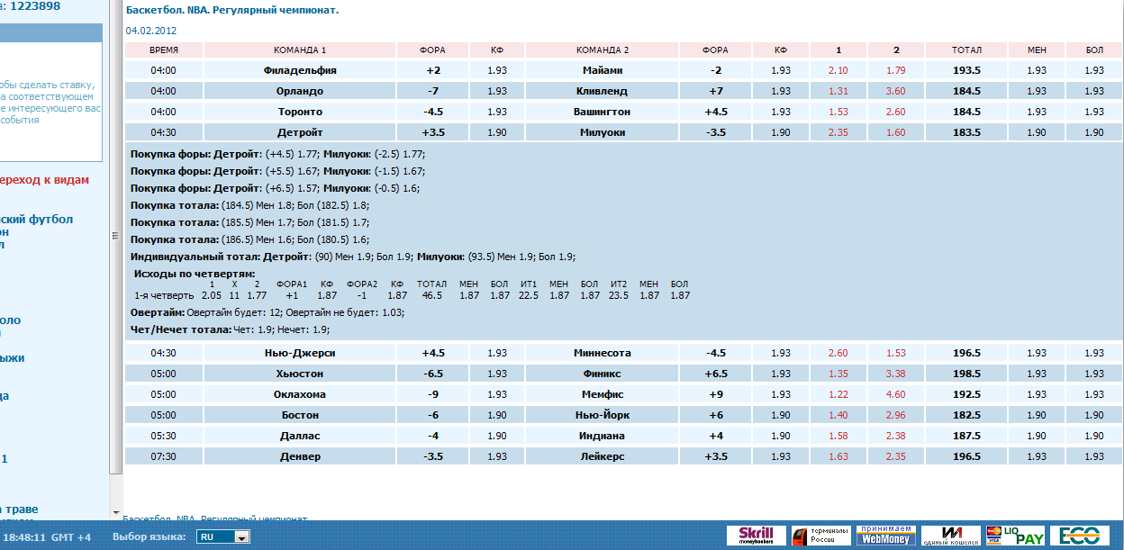Screen dimensions: 1124x550
Task: Click the -6 handicap for Бостон
Action: pos(433,415)
